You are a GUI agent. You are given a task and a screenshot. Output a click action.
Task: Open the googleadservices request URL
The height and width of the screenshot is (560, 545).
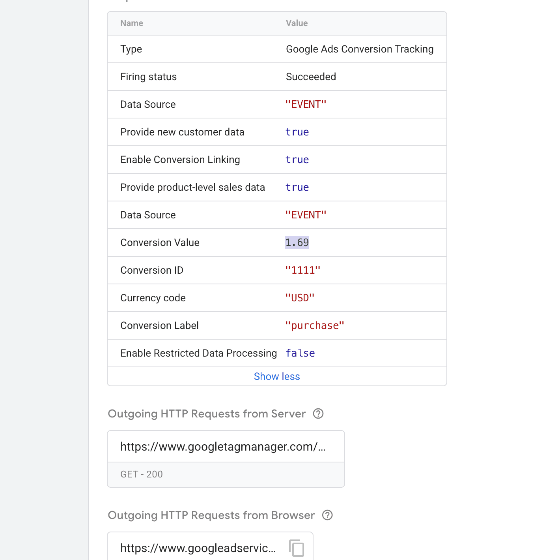[198, 548]
